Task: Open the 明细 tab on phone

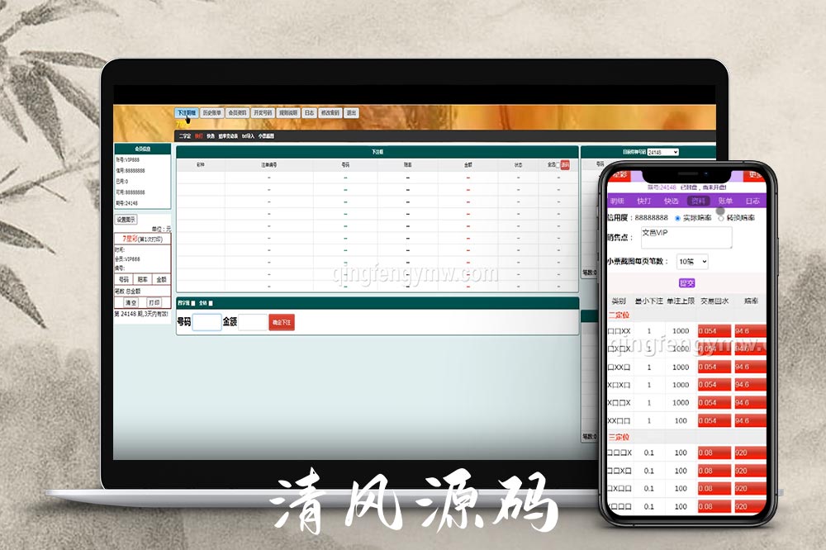Action: pos(617,201)
